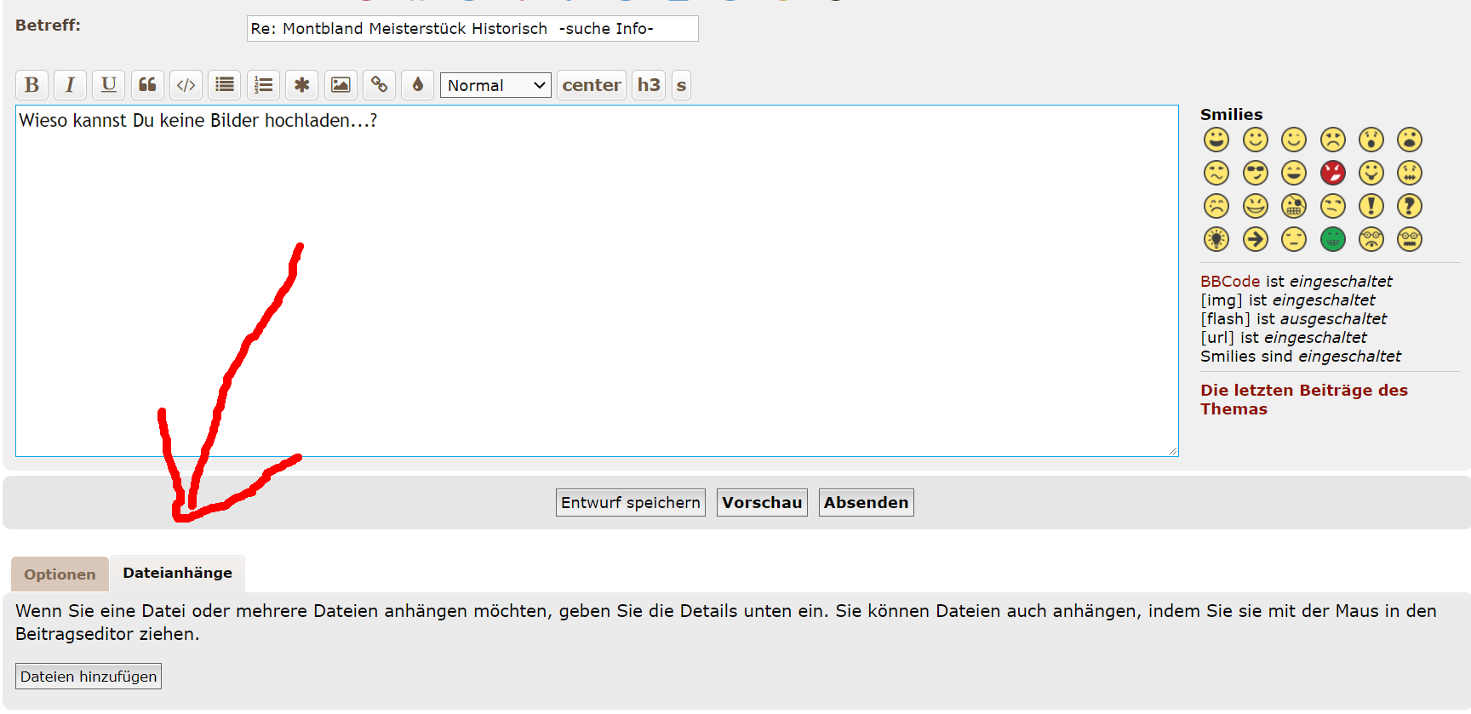Image resolution: width=1471 pixels, height=714 pixels.
Task: Insert the laughing closed-eyes smiley
Action: tap(1294, 173)
